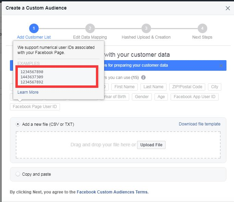The height and width of the screenshot is (202, 234).
Task: Click the City identifier tag
Action: (214, 87)
